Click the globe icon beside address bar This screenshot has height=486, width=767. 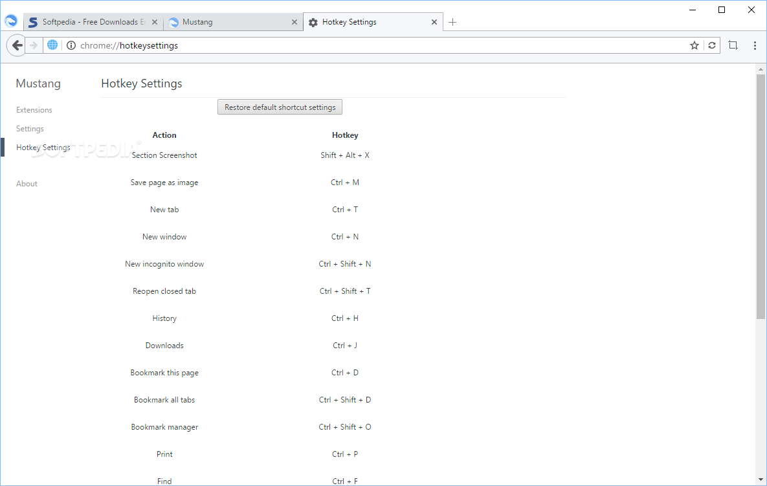click(52, 45)
